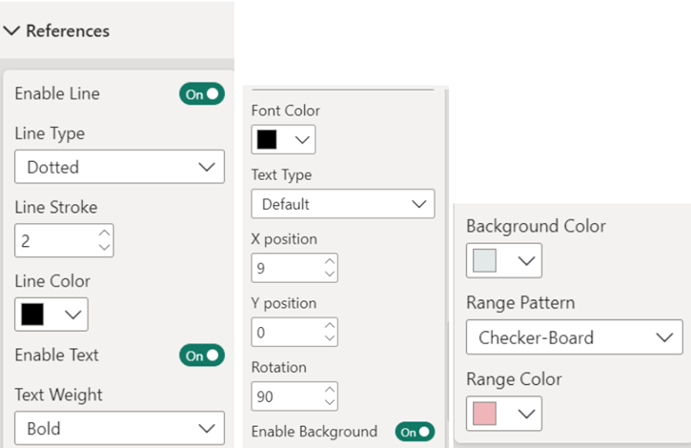Click the black Line Color swatch
Screen dimensions: 691x448
[x=33, y=315]
